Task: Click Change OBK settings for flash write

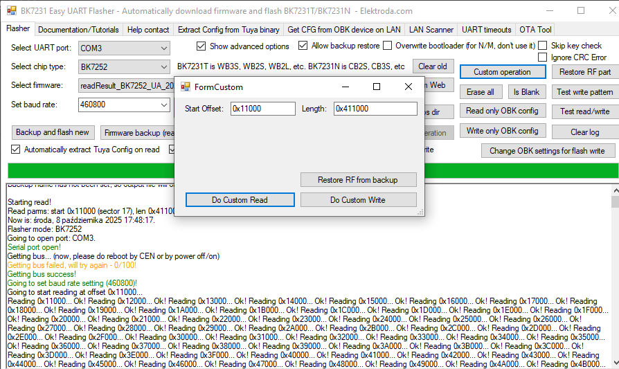Action: [x=548, y=151]
